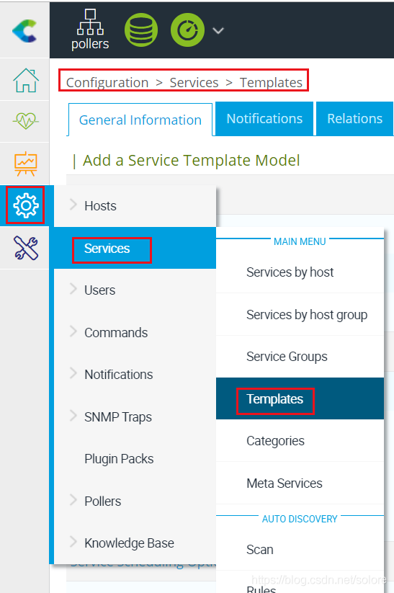
Task: Switch to the Relations tab
Action: click(354, 118)
